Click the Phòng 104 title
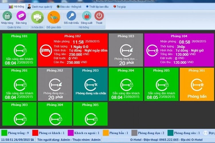Viewport: 215px width, 143px height. coord(179,36)
